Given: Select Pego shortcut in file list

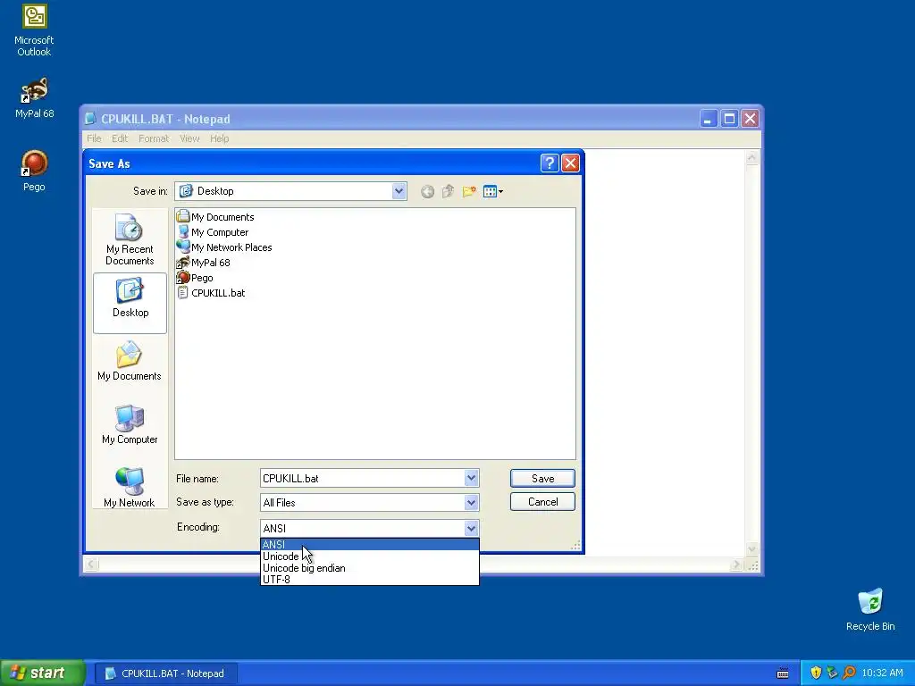Looking at the screenshot, I should (x=195, y=277).
